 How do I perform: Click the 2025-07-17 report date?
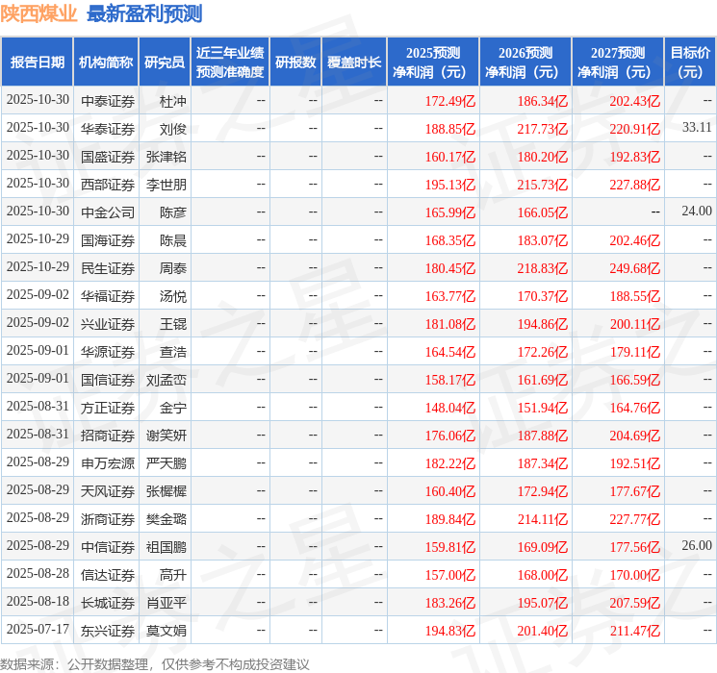point(38,629)
